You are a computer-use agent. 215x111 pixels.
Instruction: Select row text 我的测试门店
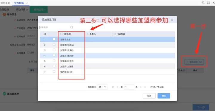coord(66,72)
